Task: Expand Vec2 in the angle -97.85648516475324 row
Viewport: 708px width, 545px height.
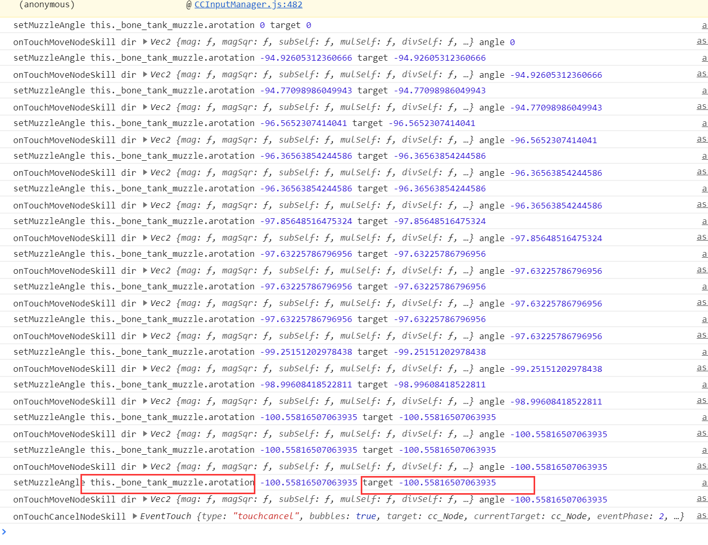Action: tap(145, 237)
